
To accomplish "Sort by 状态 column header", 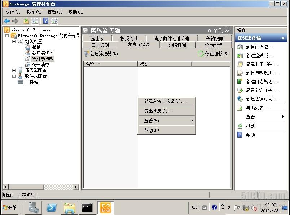I will point(164,64).
